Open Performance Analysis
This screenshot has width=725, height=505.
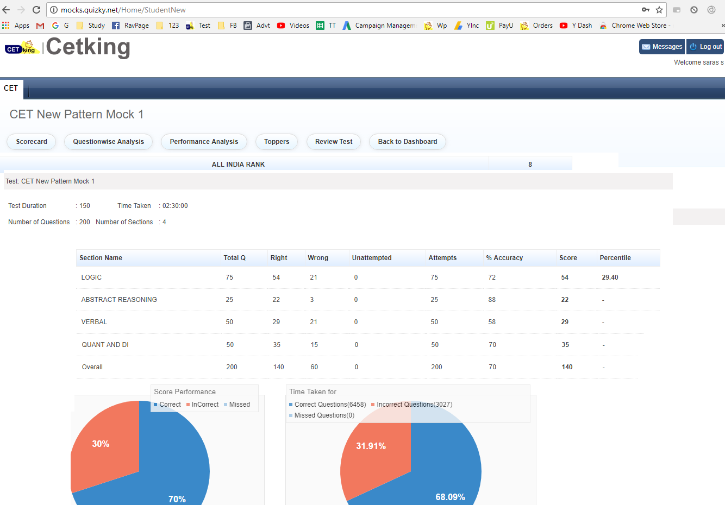204,142
